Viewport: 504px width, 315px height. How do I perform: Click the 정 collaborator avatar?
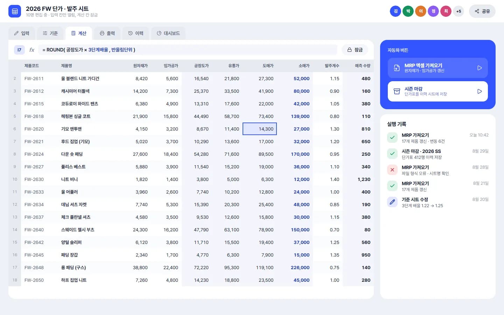433,11
